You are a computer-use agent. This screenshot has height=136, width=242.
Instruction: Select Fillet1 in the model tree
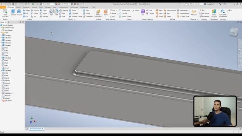[5, 48]
